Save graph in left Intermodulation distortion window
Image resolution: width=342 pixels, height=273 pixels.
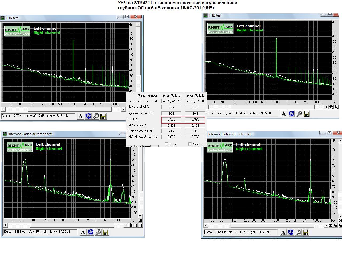tap(106, 232)
